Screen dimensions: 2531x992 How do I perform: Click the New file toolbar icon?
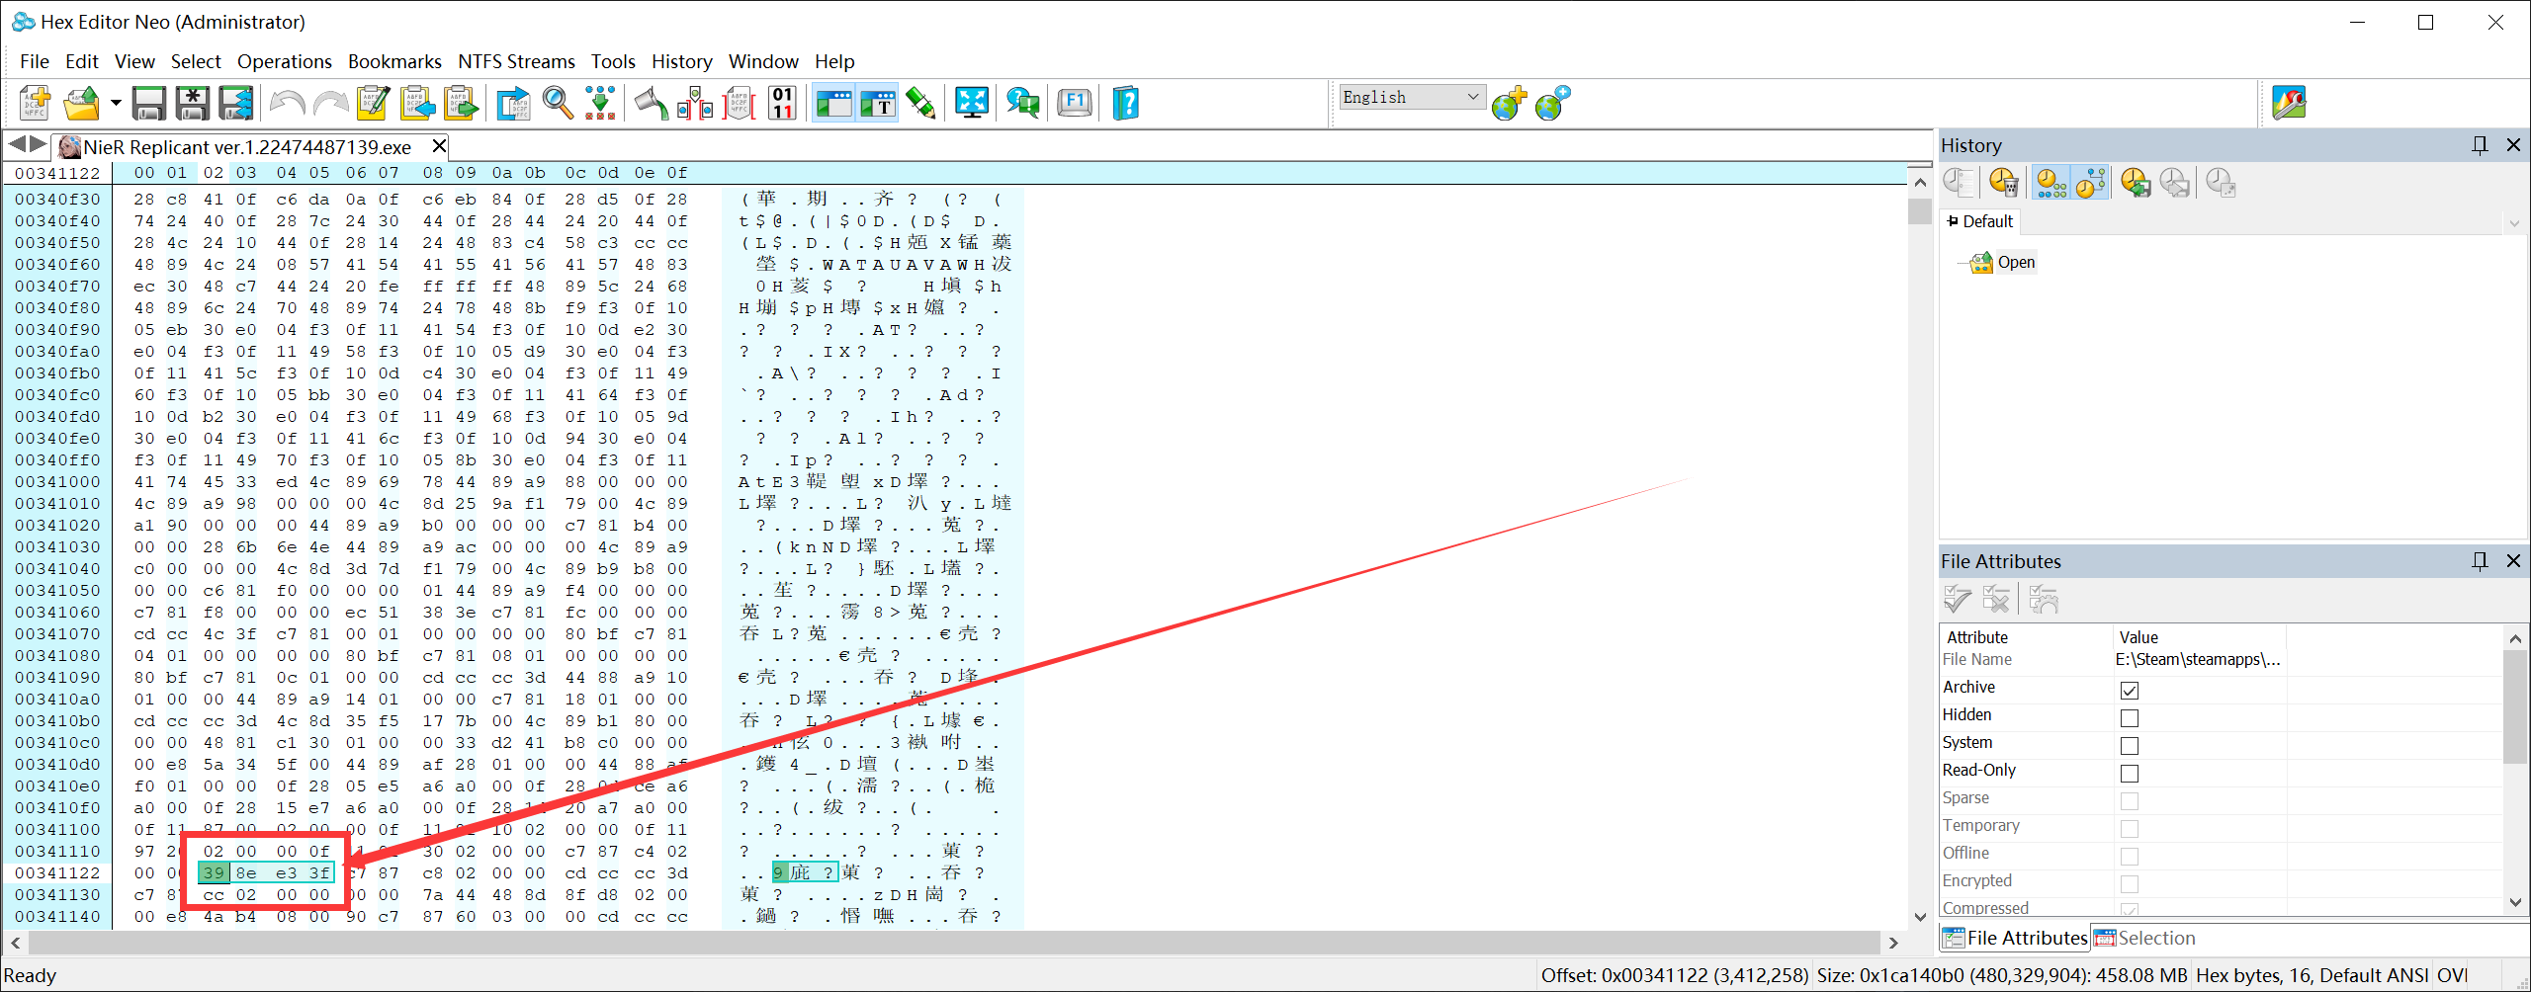(36, 103)
